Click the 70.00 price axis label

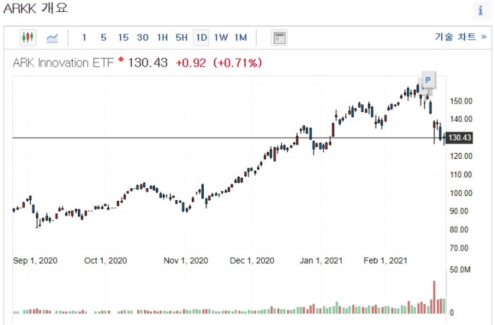[x=459, y=248]
